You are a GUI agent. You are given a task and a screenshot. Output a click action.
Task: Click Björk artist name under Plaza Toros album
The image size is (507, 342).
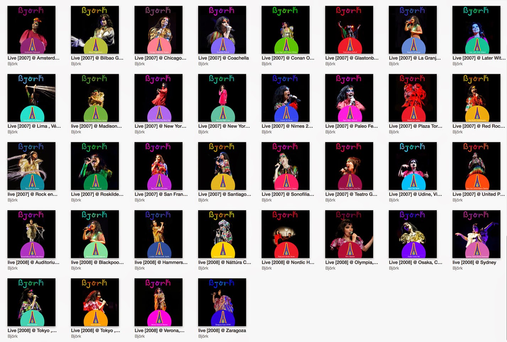coord(394,132)
